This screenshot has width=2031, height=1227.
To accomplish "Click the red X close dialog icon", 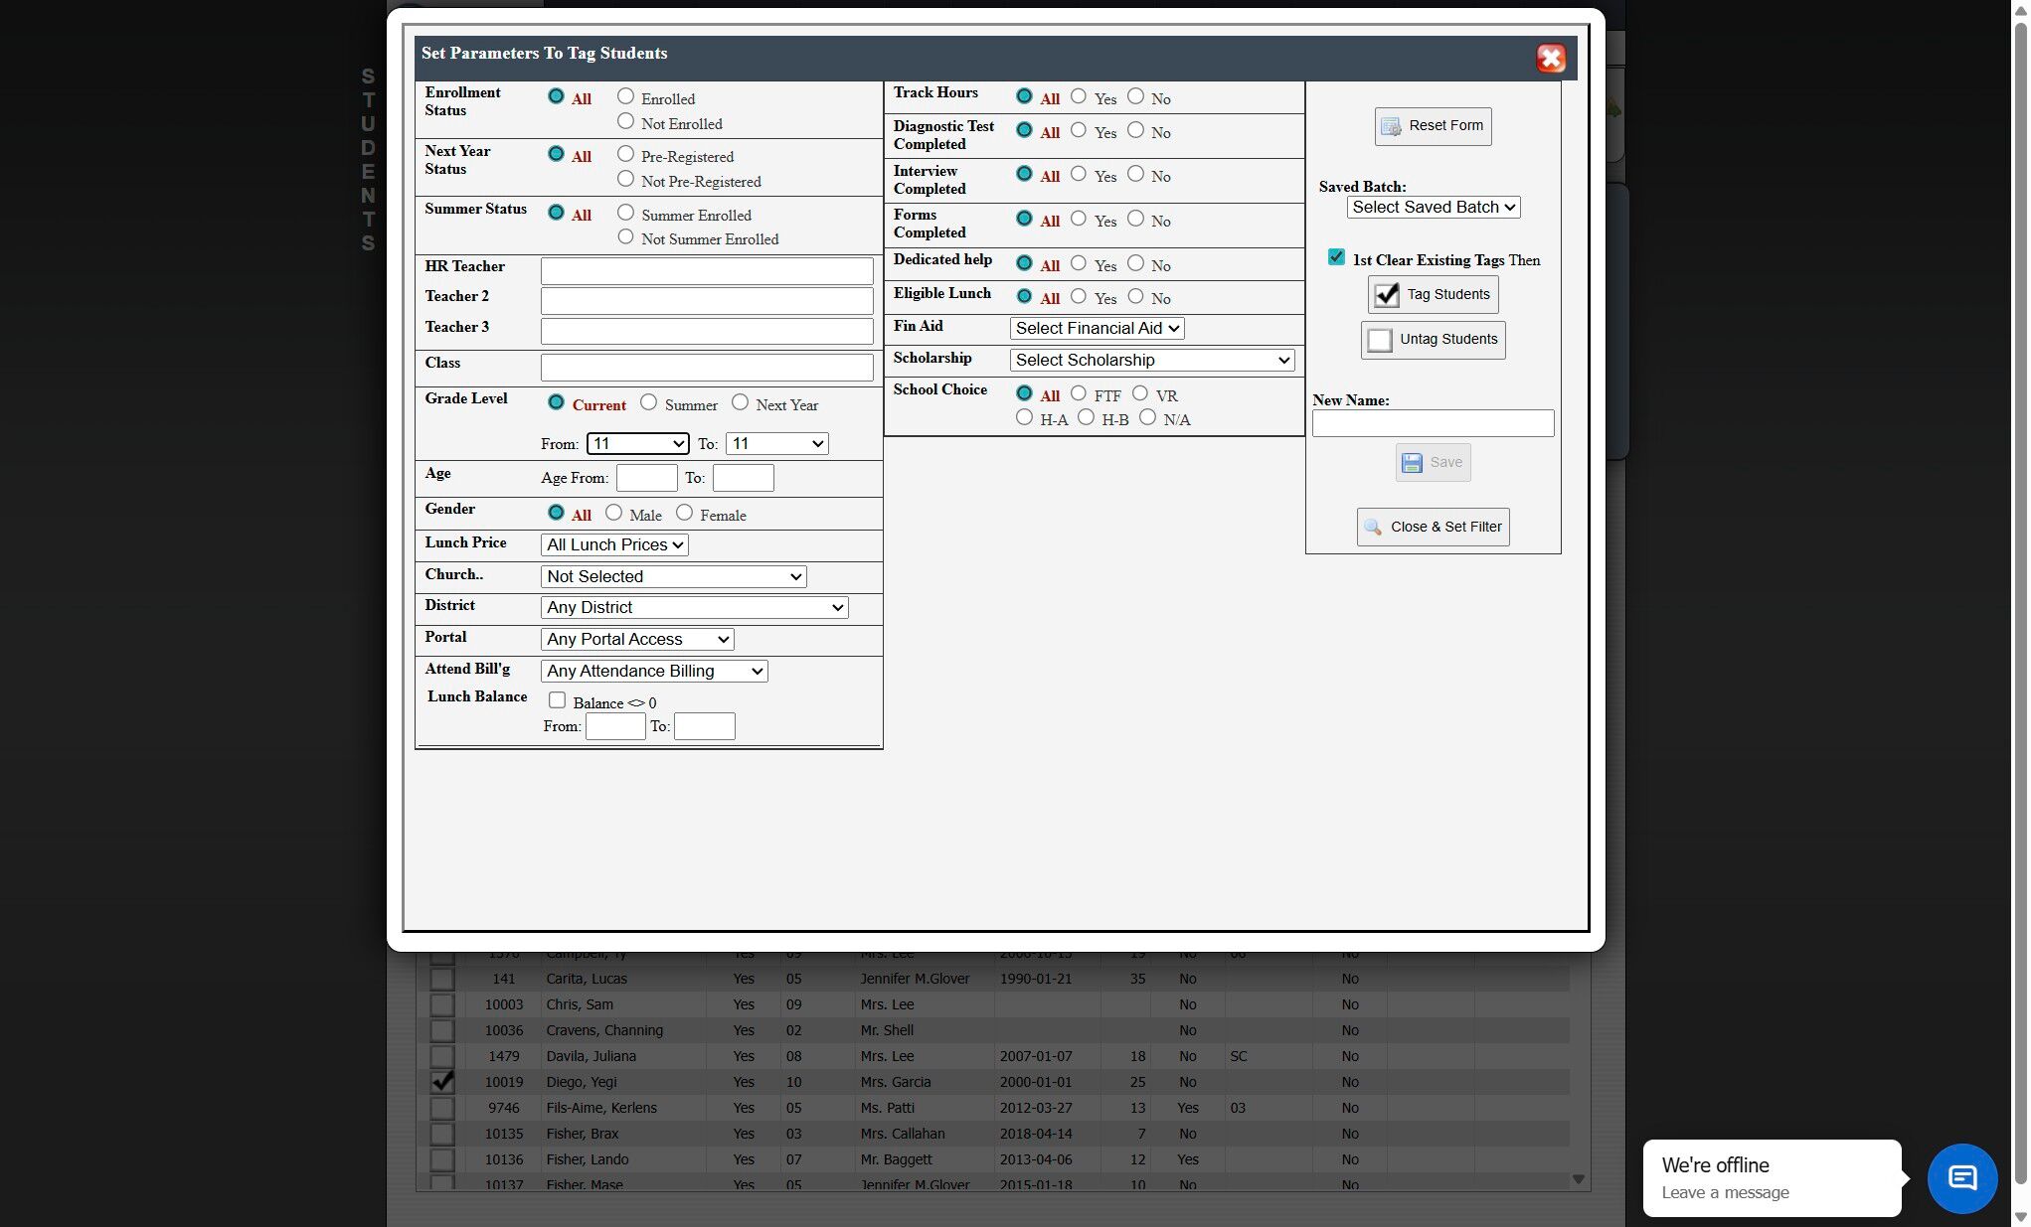I will pos(1550,59).
